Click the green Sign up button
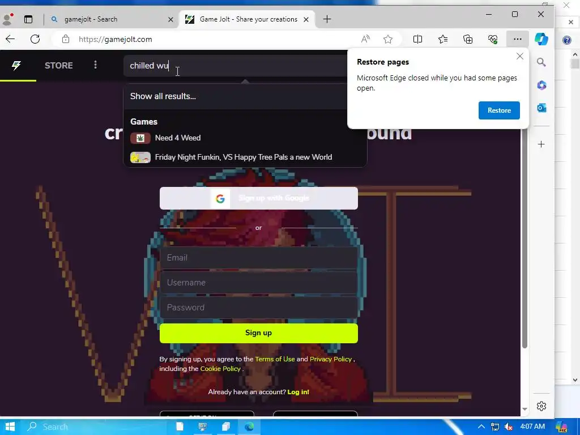 [258, 333]
